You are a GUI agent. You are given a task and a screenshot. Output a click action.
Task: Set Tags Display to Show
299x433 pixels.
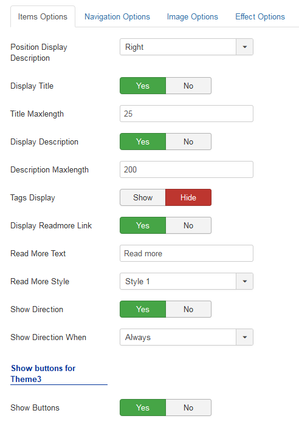(x=143, y=197)
